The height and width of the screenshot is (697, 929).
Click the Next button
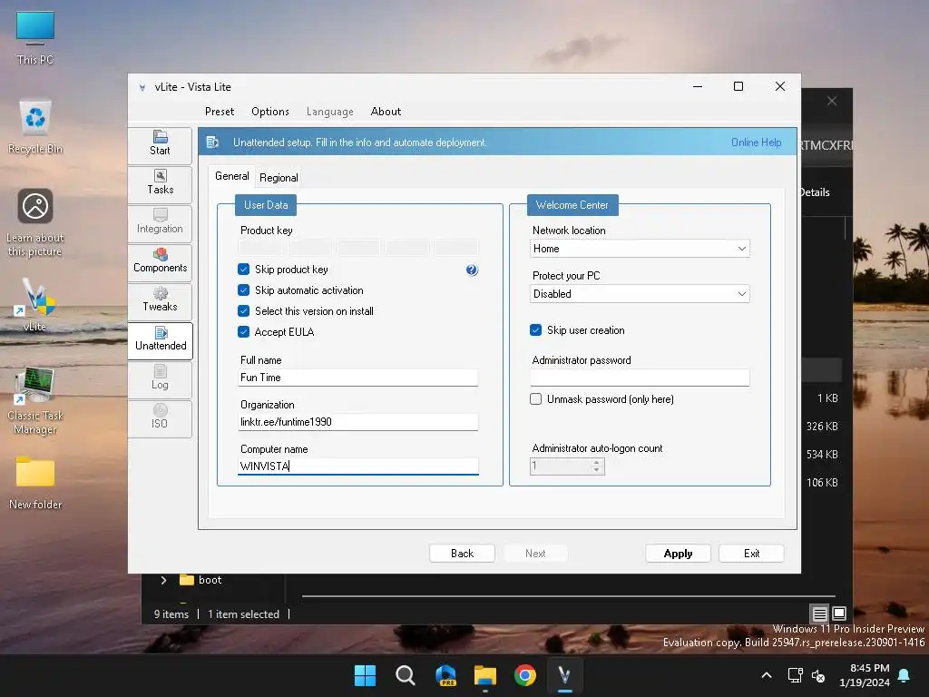coord(535,553)
